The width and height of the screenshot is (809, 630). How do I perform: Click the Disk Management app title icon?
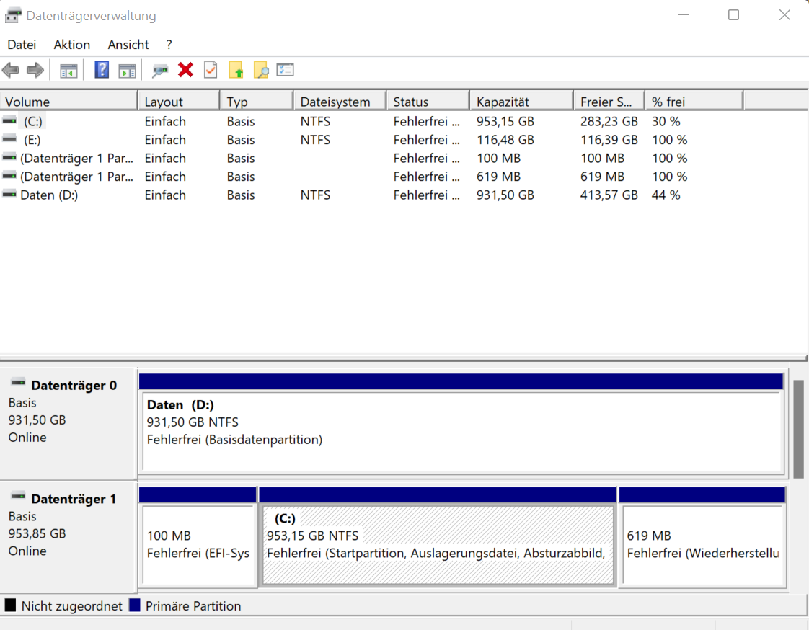[13, 15]
